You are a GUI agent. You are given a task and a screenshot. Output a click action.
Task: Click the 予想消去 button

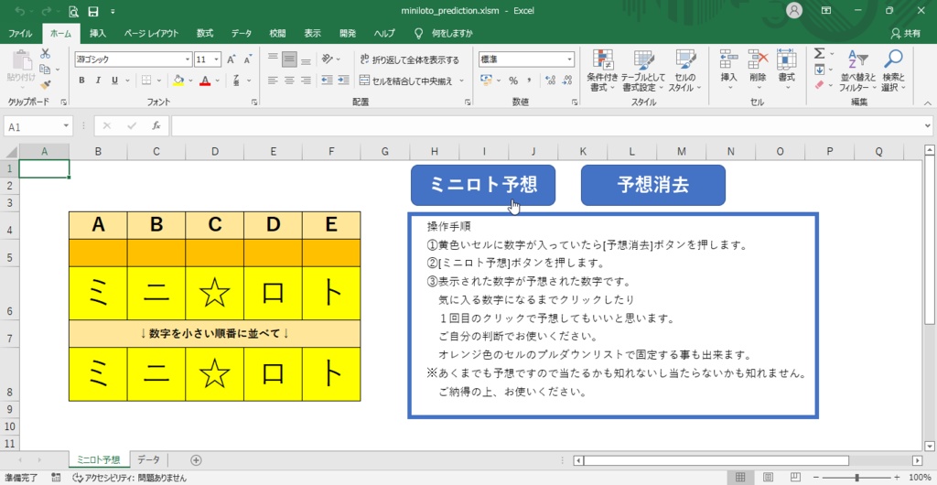(653, 185)
